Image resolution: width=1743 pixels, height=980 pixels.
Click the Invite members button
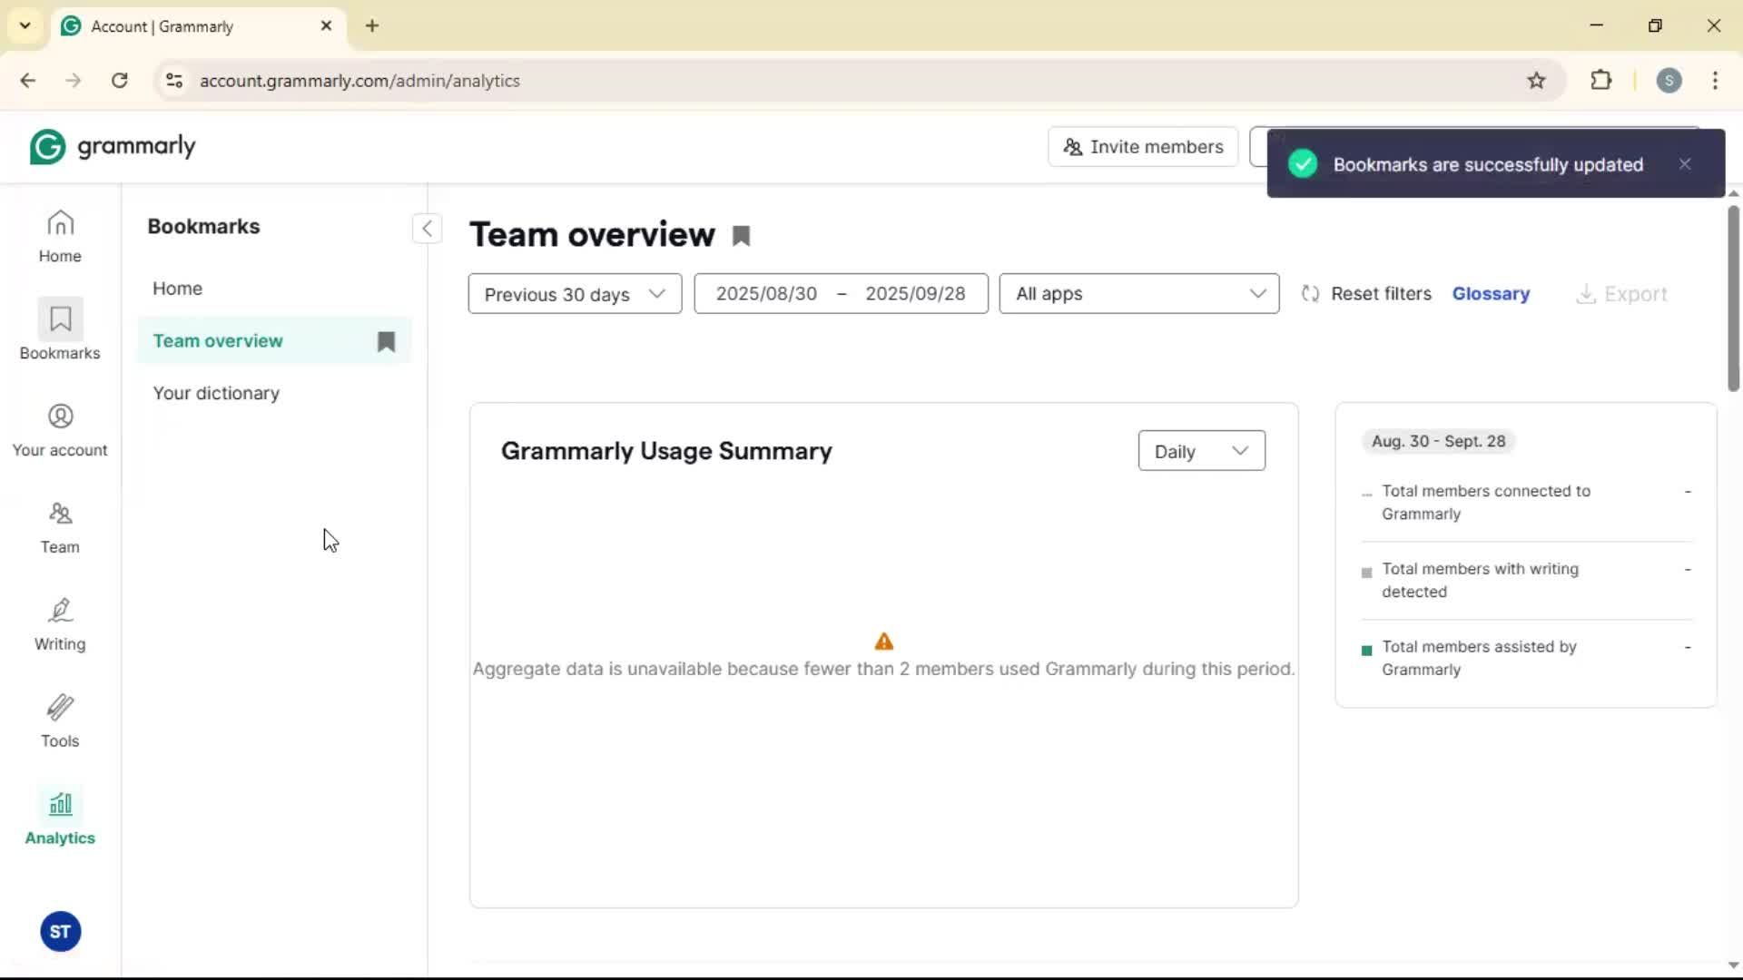click(x=1143, y=147)
